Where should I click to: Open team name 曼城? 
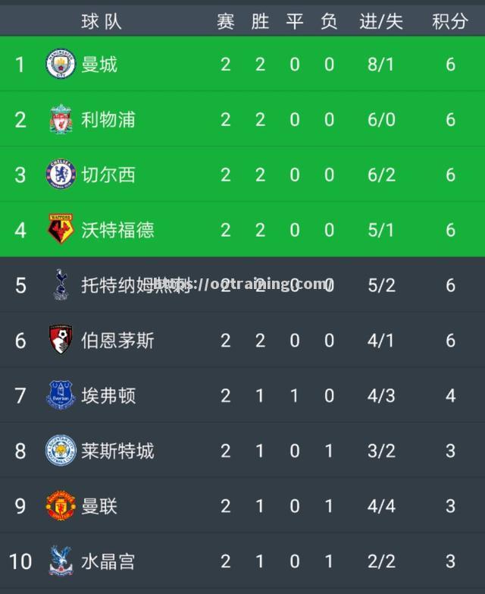[99, 64]
